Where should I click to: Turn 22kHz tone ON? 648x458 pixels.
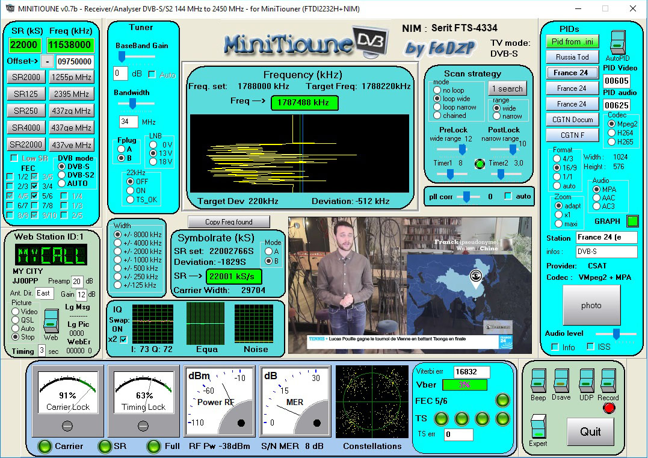[130, 190]
